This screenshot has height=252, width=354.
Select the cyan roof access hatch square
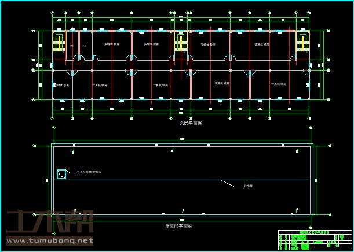click(x=61, y=173)
